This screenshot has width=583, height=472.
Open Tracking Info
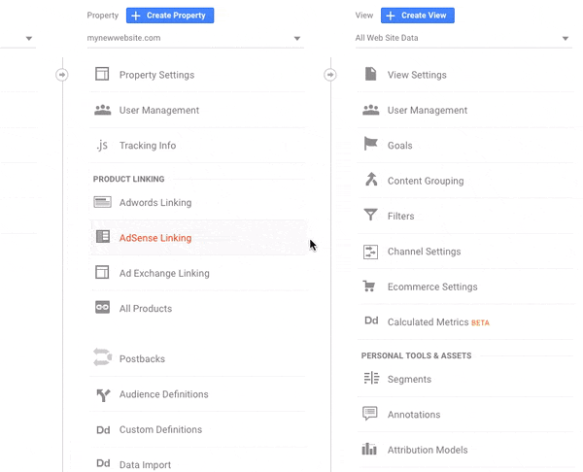click(x=148, y=146)
